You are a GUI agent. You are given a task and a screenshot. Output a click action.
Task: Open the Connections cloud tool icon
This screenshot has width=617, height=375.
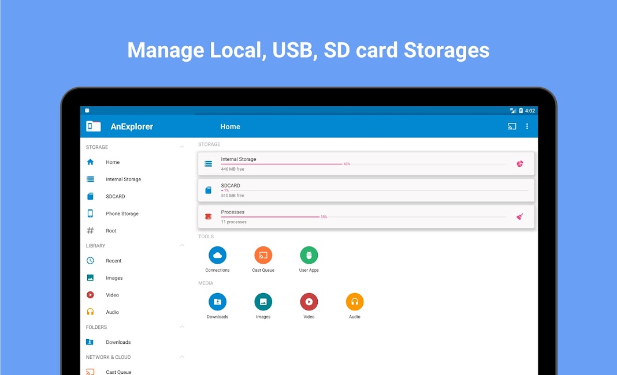(x=217, y=256)
